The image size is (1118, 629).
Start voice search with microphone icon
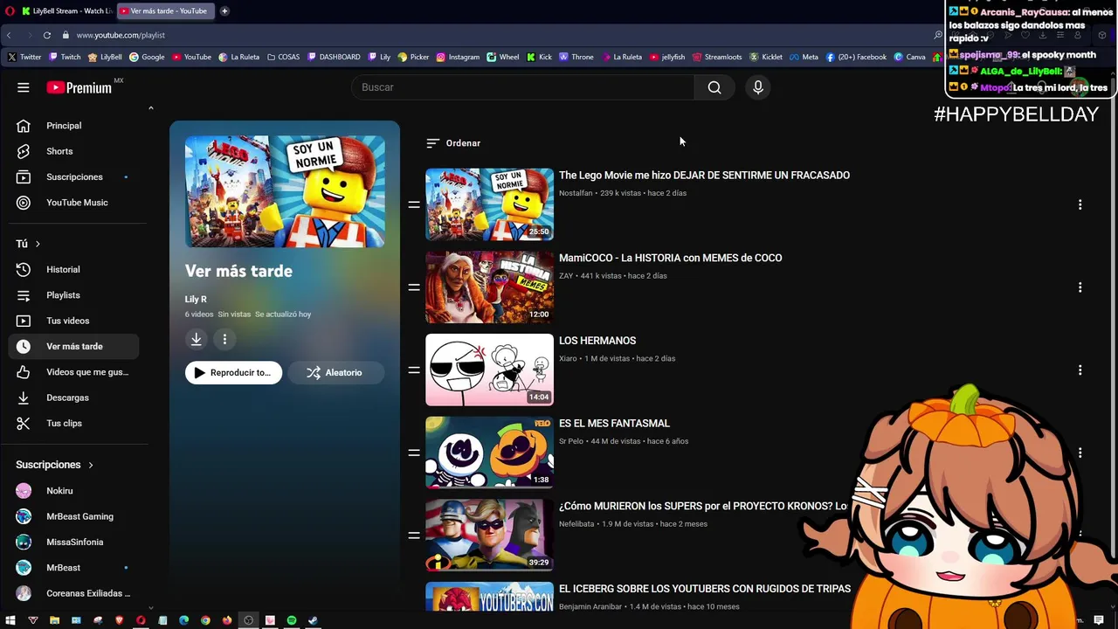pyautogui.click(x=758, y=87)
